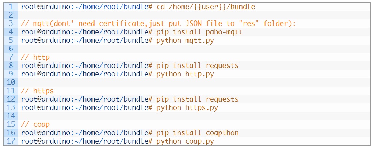Click 'python https.py' command
374x148 pixels.
(x=187, y=108)
